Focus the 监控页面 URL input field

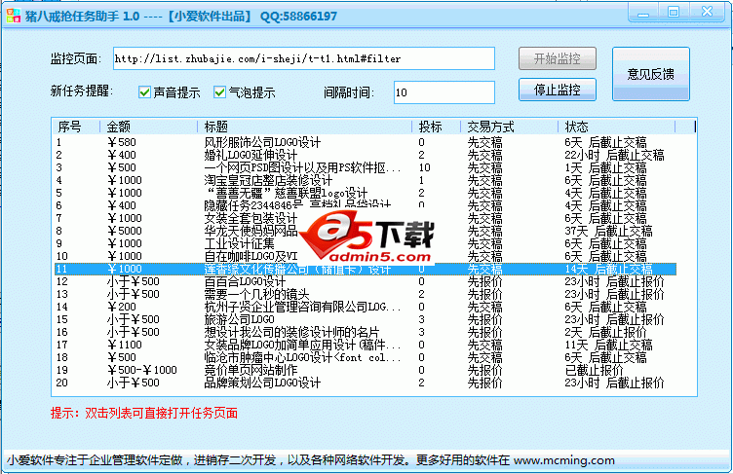pyautogui.click(x=304, y=58)
